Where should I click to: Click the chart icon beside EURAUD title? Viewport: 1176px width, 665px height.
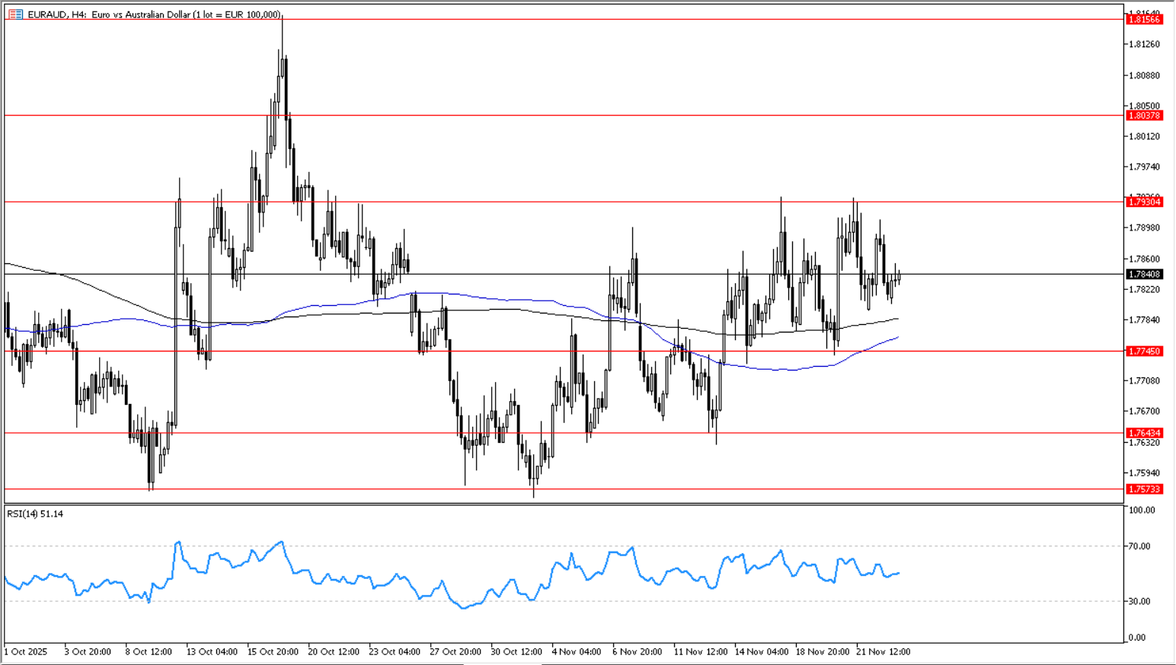[15, 14]
